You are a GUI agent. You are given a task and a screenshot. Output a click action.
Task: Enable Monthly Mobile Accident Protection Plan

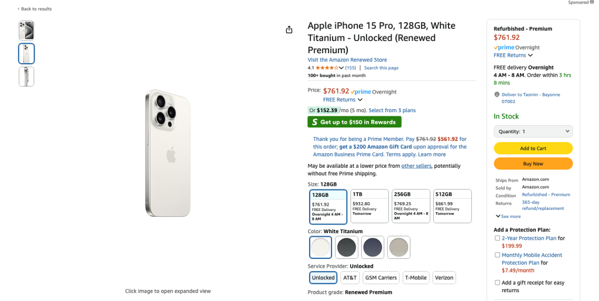click(x=497, y=255)
